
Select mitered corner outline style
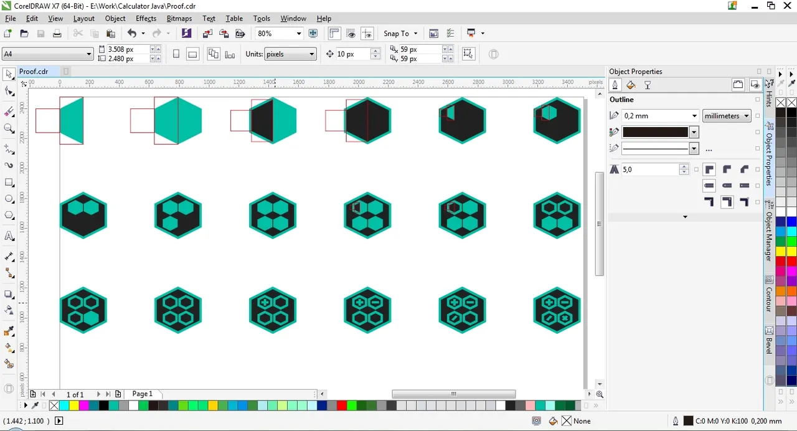click(709, 169)
